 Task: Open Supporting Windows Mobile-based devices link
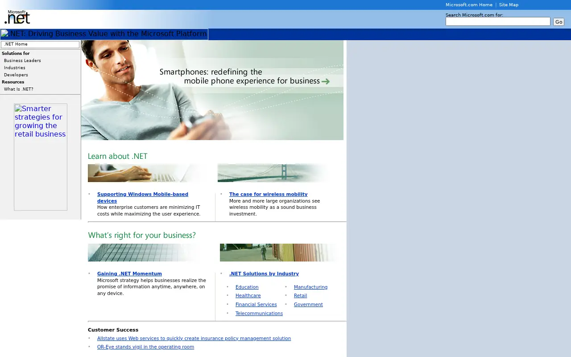click(143, 198)
